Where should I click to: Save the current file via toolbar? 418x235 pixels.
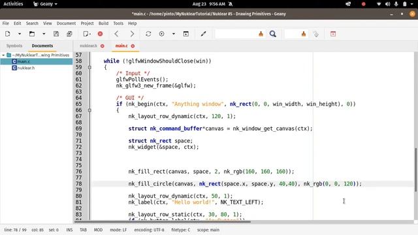coord(56,34)
